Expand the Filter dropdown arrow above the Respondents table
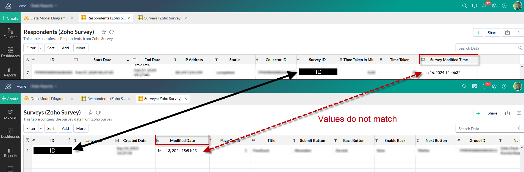524x172 pixels. click(40, 48)
